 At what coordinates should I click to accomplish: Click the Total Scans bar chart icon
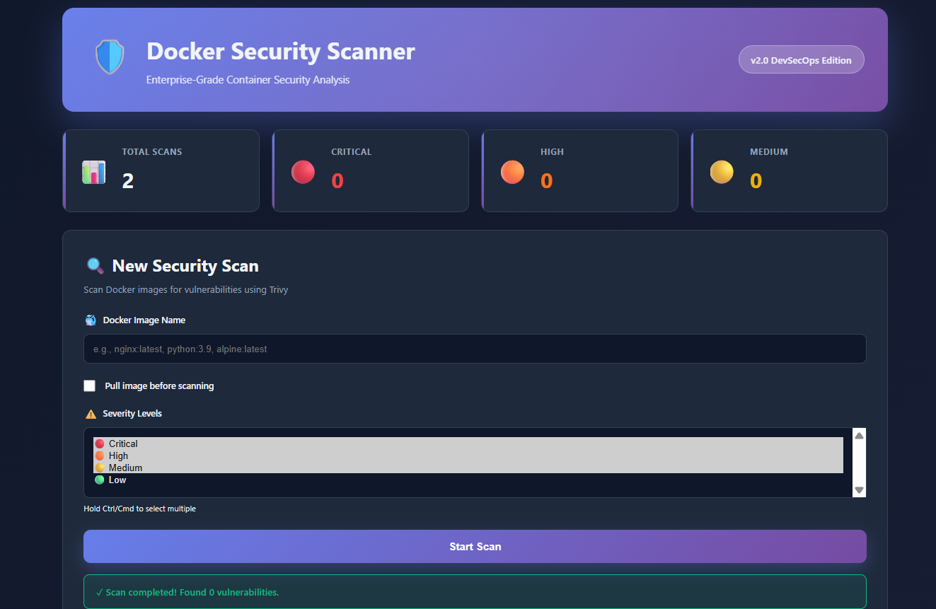tap(93, 172)
